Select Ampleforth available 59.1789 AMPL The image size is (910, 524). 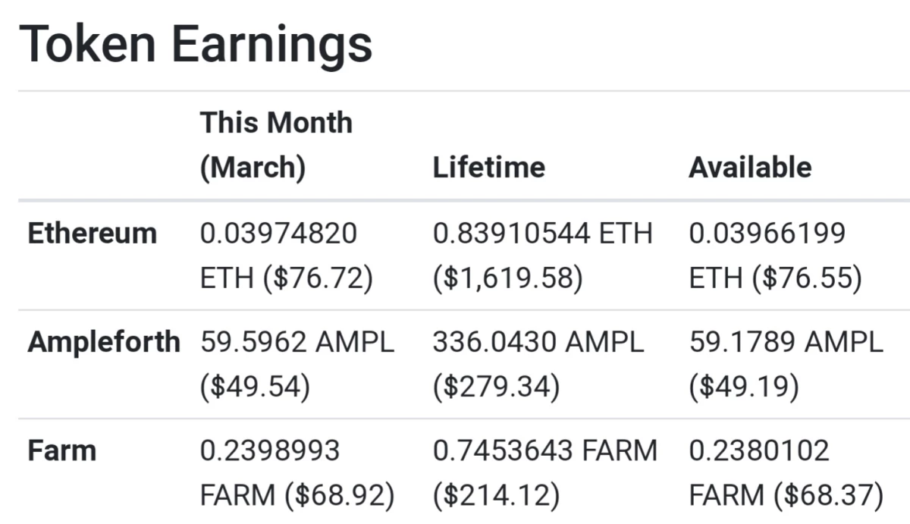coord(786,343)
